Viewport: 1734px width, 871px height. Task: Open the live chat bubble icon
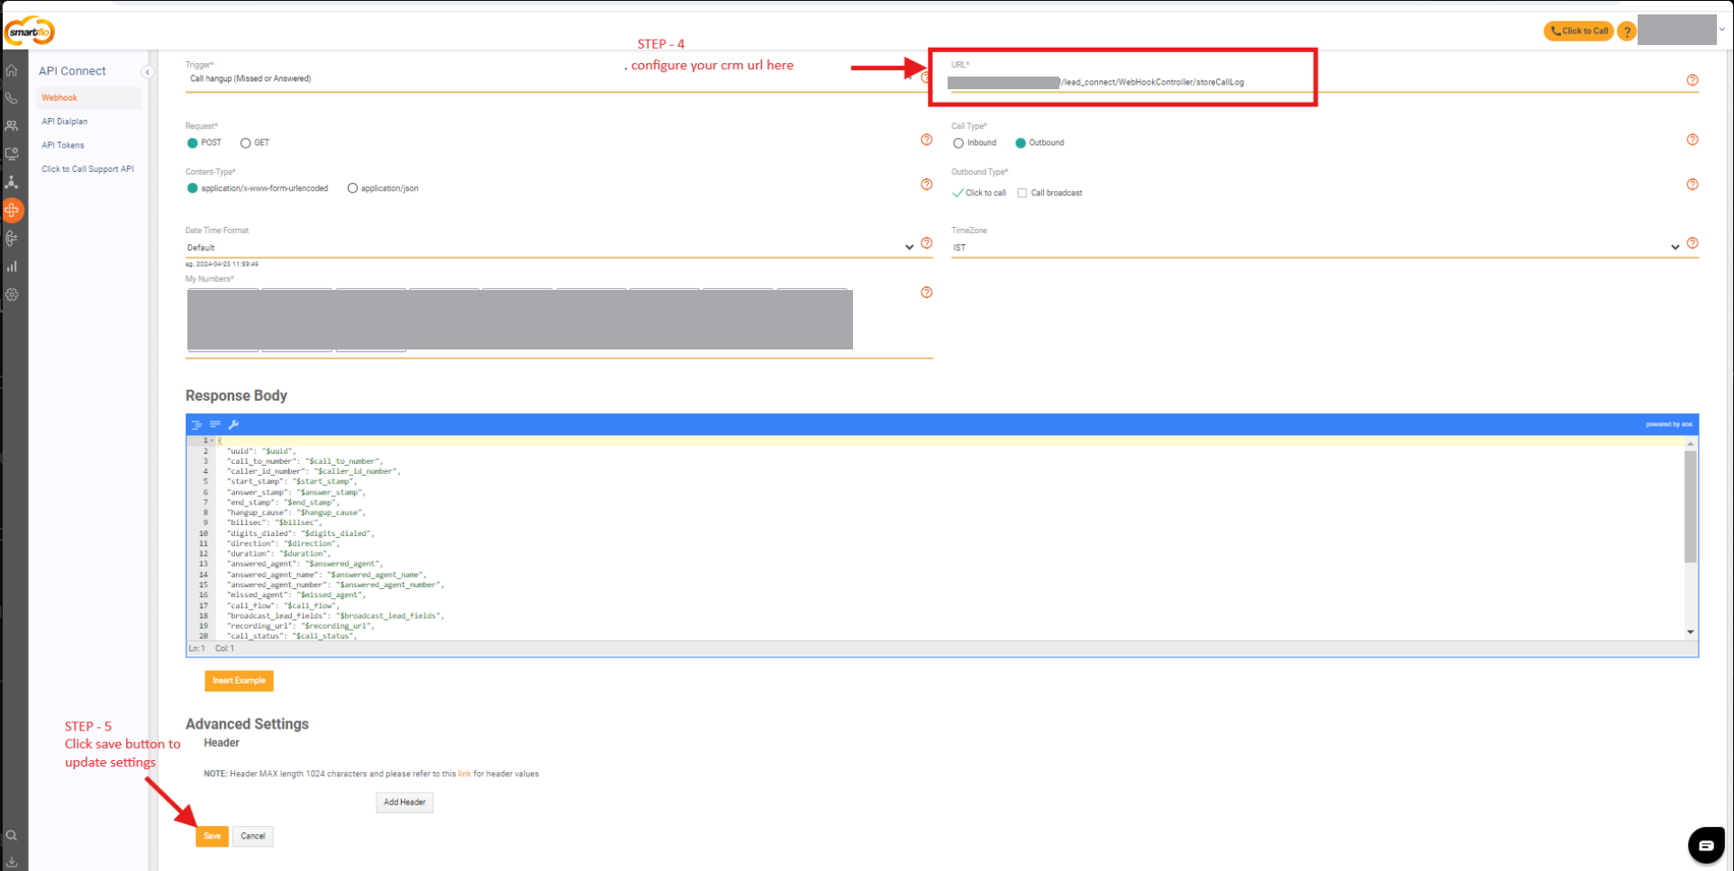[1705, 845]
